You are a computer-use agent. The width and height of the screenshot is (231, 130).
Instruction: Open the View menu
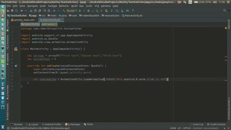click(x=22, y=6)
